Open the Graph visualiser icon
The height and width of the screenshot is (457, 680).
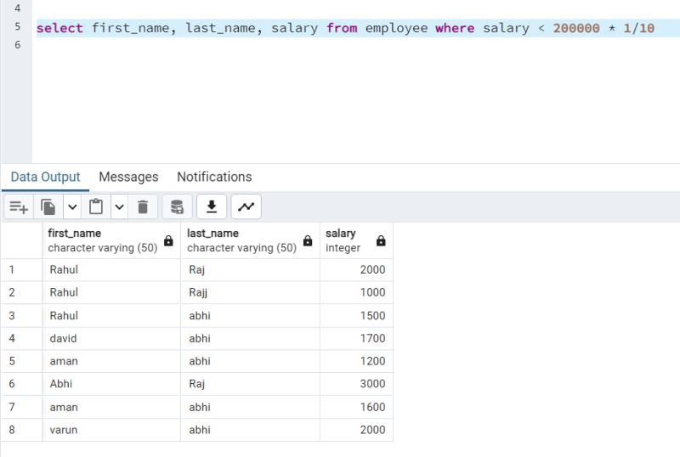(246, 206)
